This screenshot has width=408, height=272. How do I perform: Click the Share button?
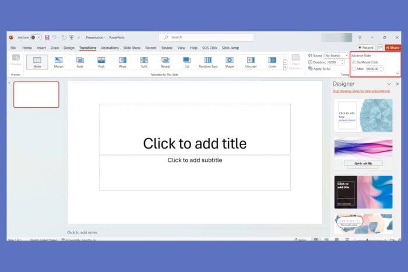coord(393,48)
